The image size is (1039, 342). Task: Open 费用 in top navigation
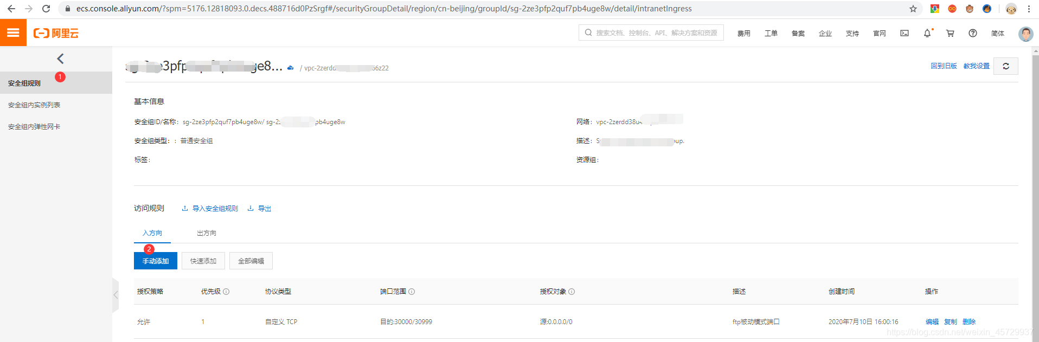(744, 34)
